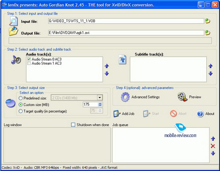The width and height of the screenshot is (220, 171).
Task: Click inside the Subtitle tracks list
Action: tap(168, 69)
